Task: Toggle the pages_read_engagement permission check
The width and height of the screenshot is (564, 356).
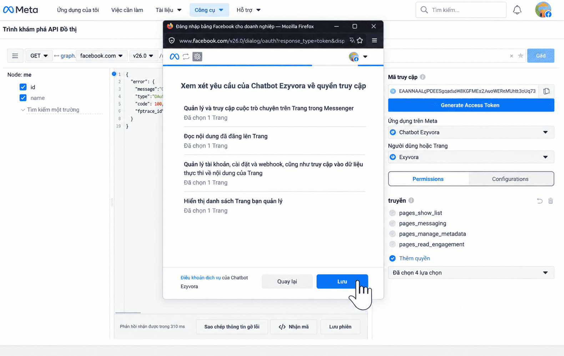Action: pos(393,244)
